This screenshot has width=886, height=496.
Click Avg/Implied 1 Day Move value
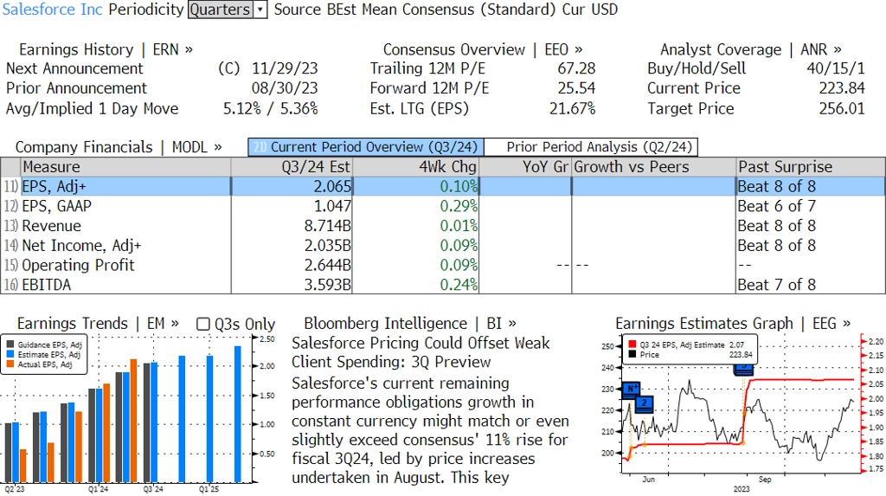(x=271, y=108)
